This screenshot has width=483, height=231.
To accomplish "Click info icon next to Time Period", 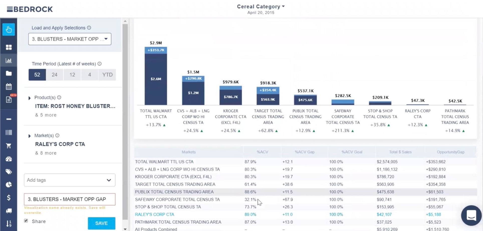I will (99, 64).
